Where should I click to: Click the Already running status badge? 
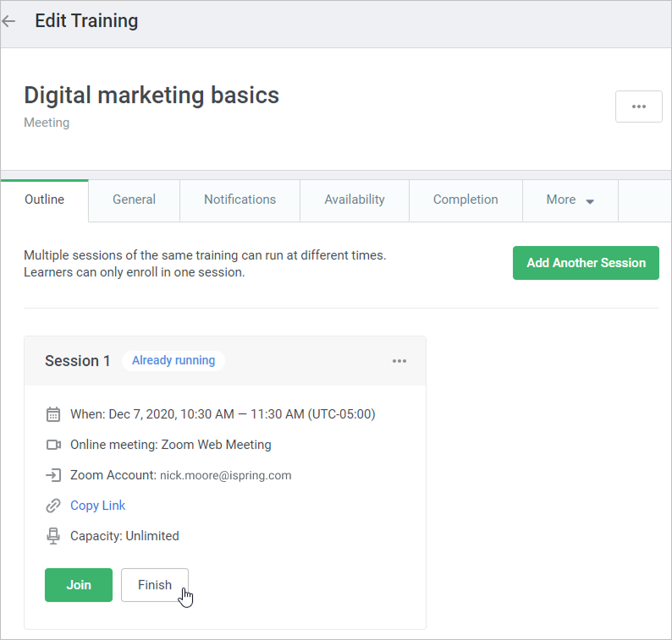coord(174,361)
